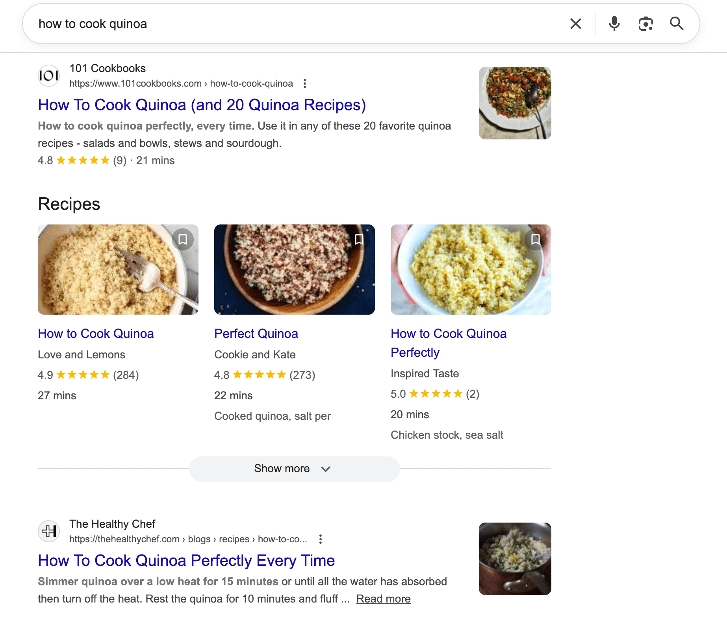
Task: Clear the search query with the X icon
Action: [x=575, y=24]
